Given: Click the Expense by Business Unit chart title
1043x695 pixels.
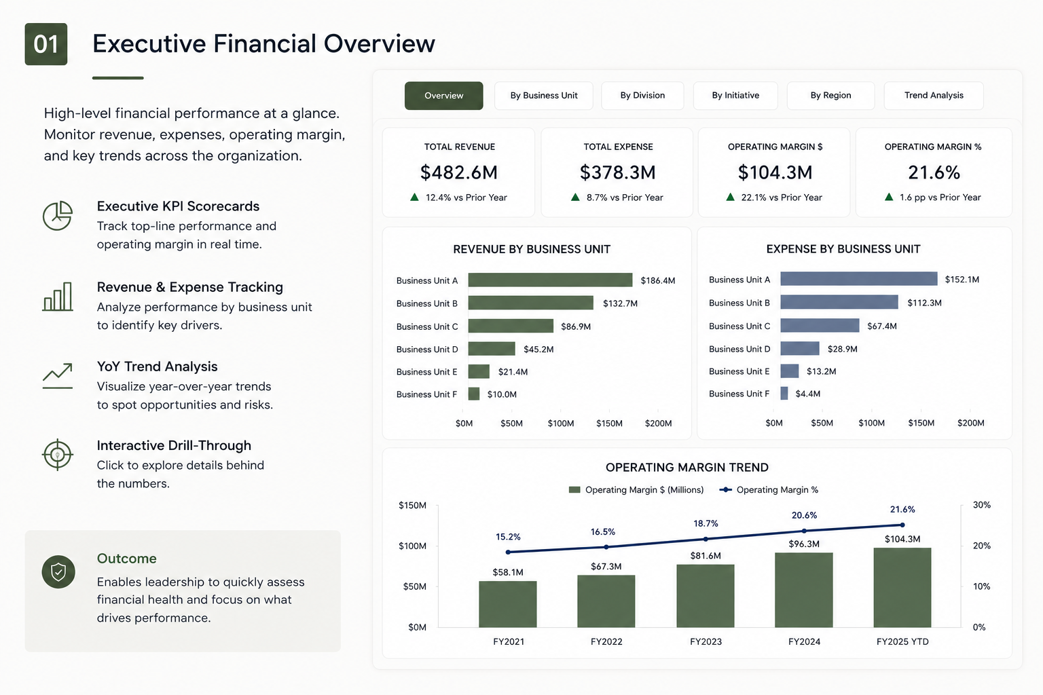Looking at the screenshot, I should (x=843, y=249).
